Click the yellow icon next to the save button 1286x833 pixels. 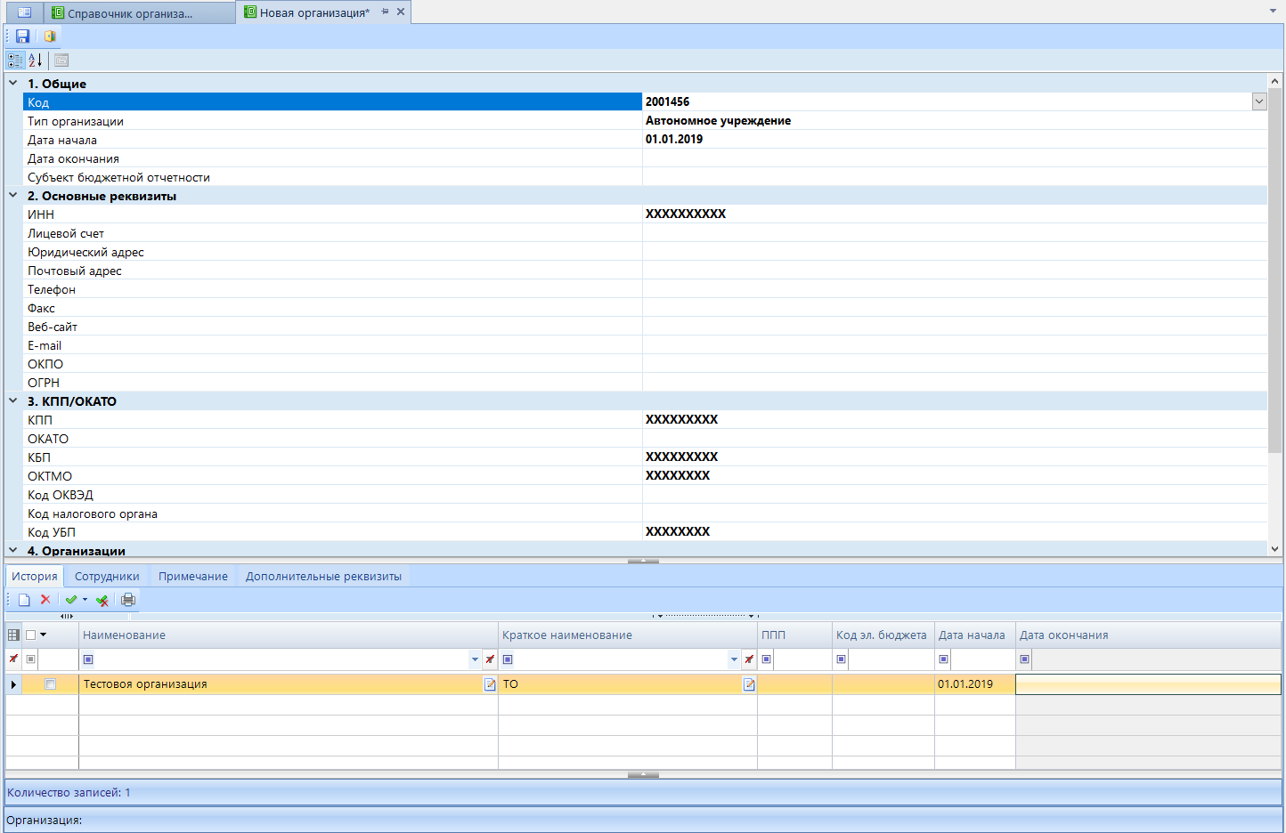[50, 36]
